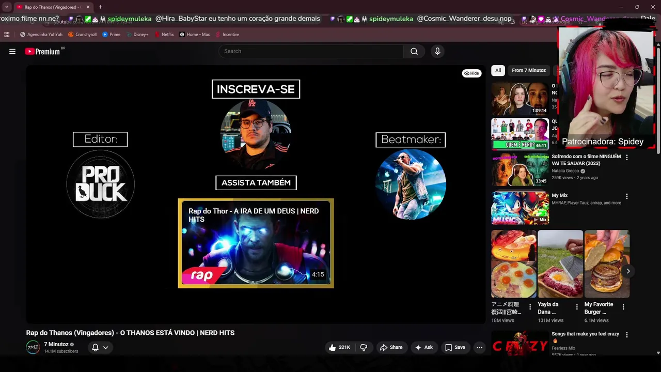Screen dimensions: 661x372
Task: Open the Home • Max bookmark
Action: click(194, 35)
